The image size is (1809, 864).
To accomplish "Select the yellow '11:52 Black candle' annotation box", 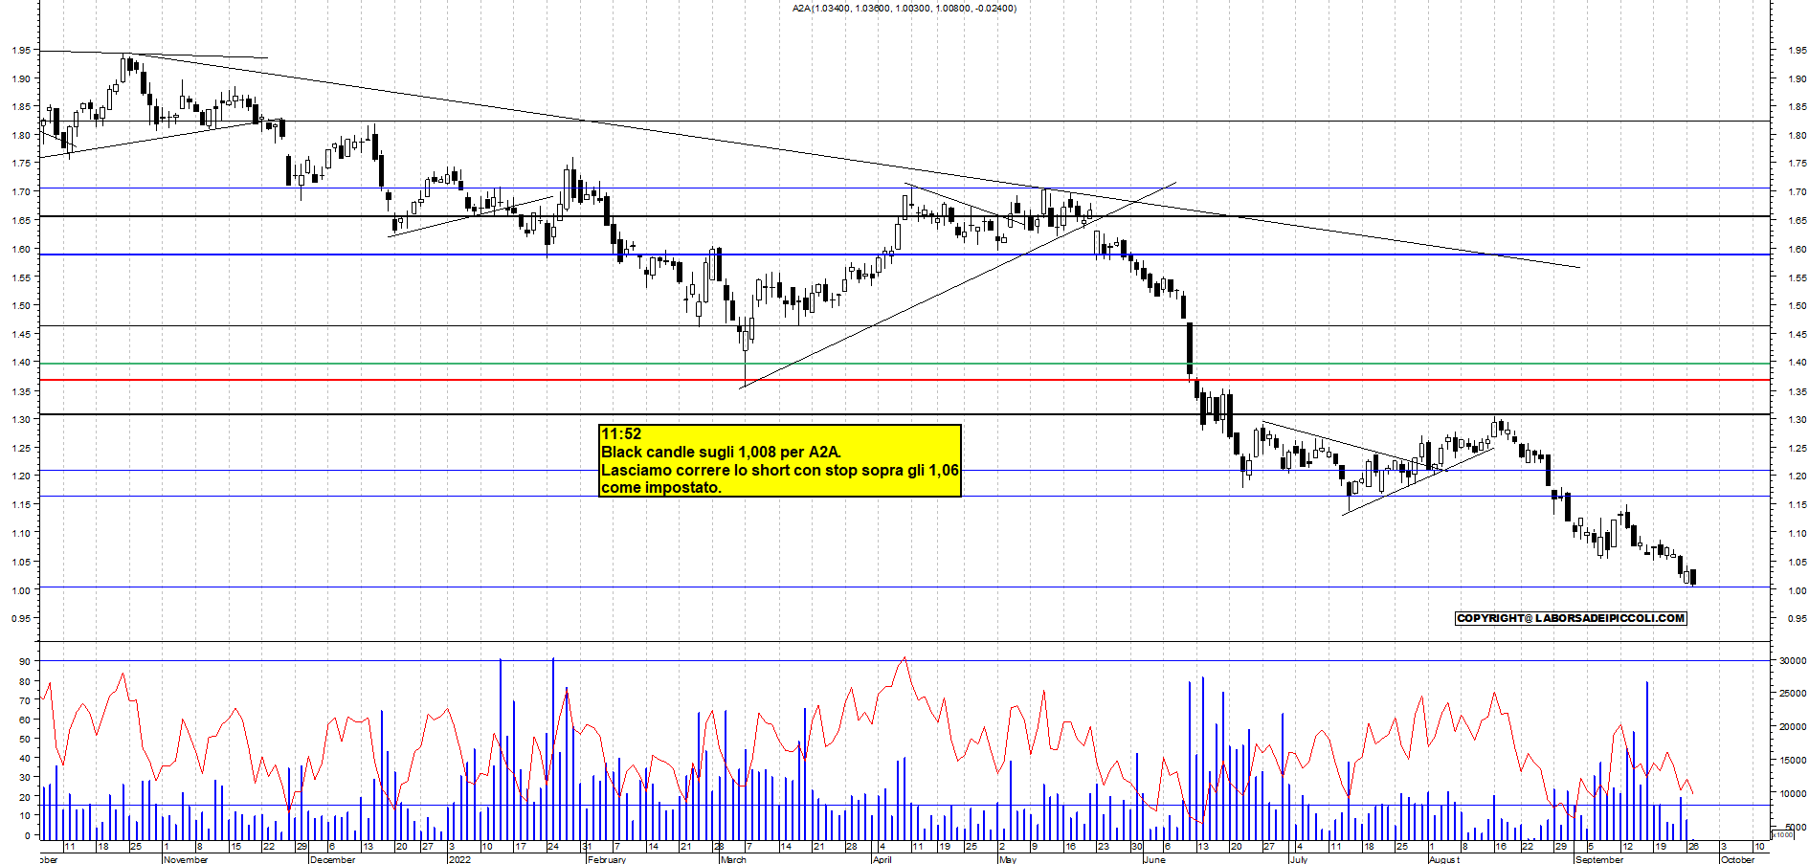I will pyautogui.click(x=779, y=460).
